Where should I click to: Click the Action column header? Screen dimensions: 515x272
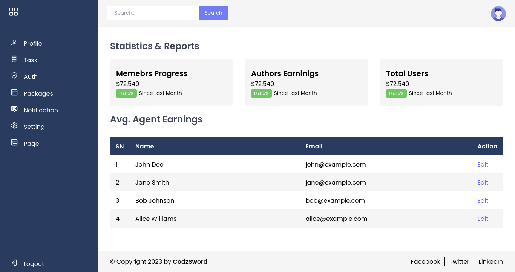(487, 146)
